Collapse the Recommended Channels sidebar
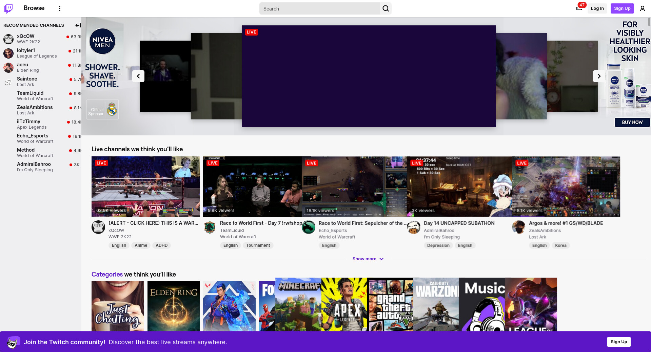This screenshot has width=651, height=352. [x=78, y=25]
